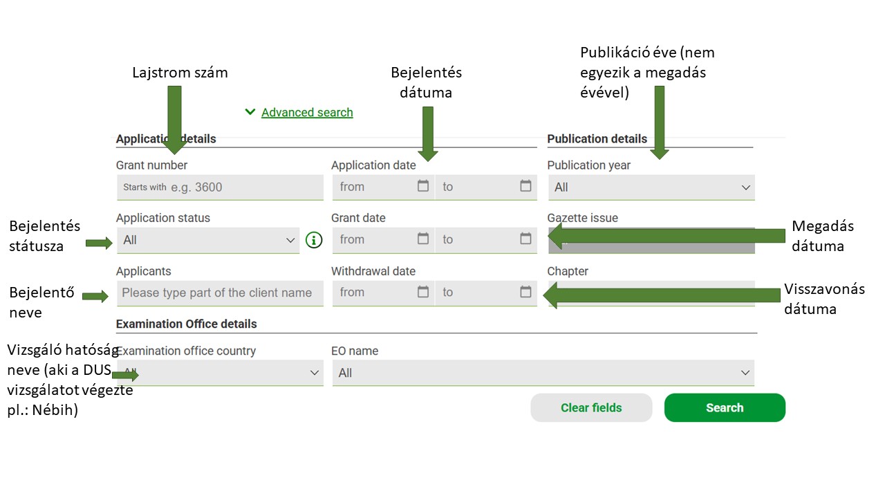Image resolution: width=885 pixels, height=498 pixels.
Task: Open the Application status dropdown
Action: tap(208, 240)
